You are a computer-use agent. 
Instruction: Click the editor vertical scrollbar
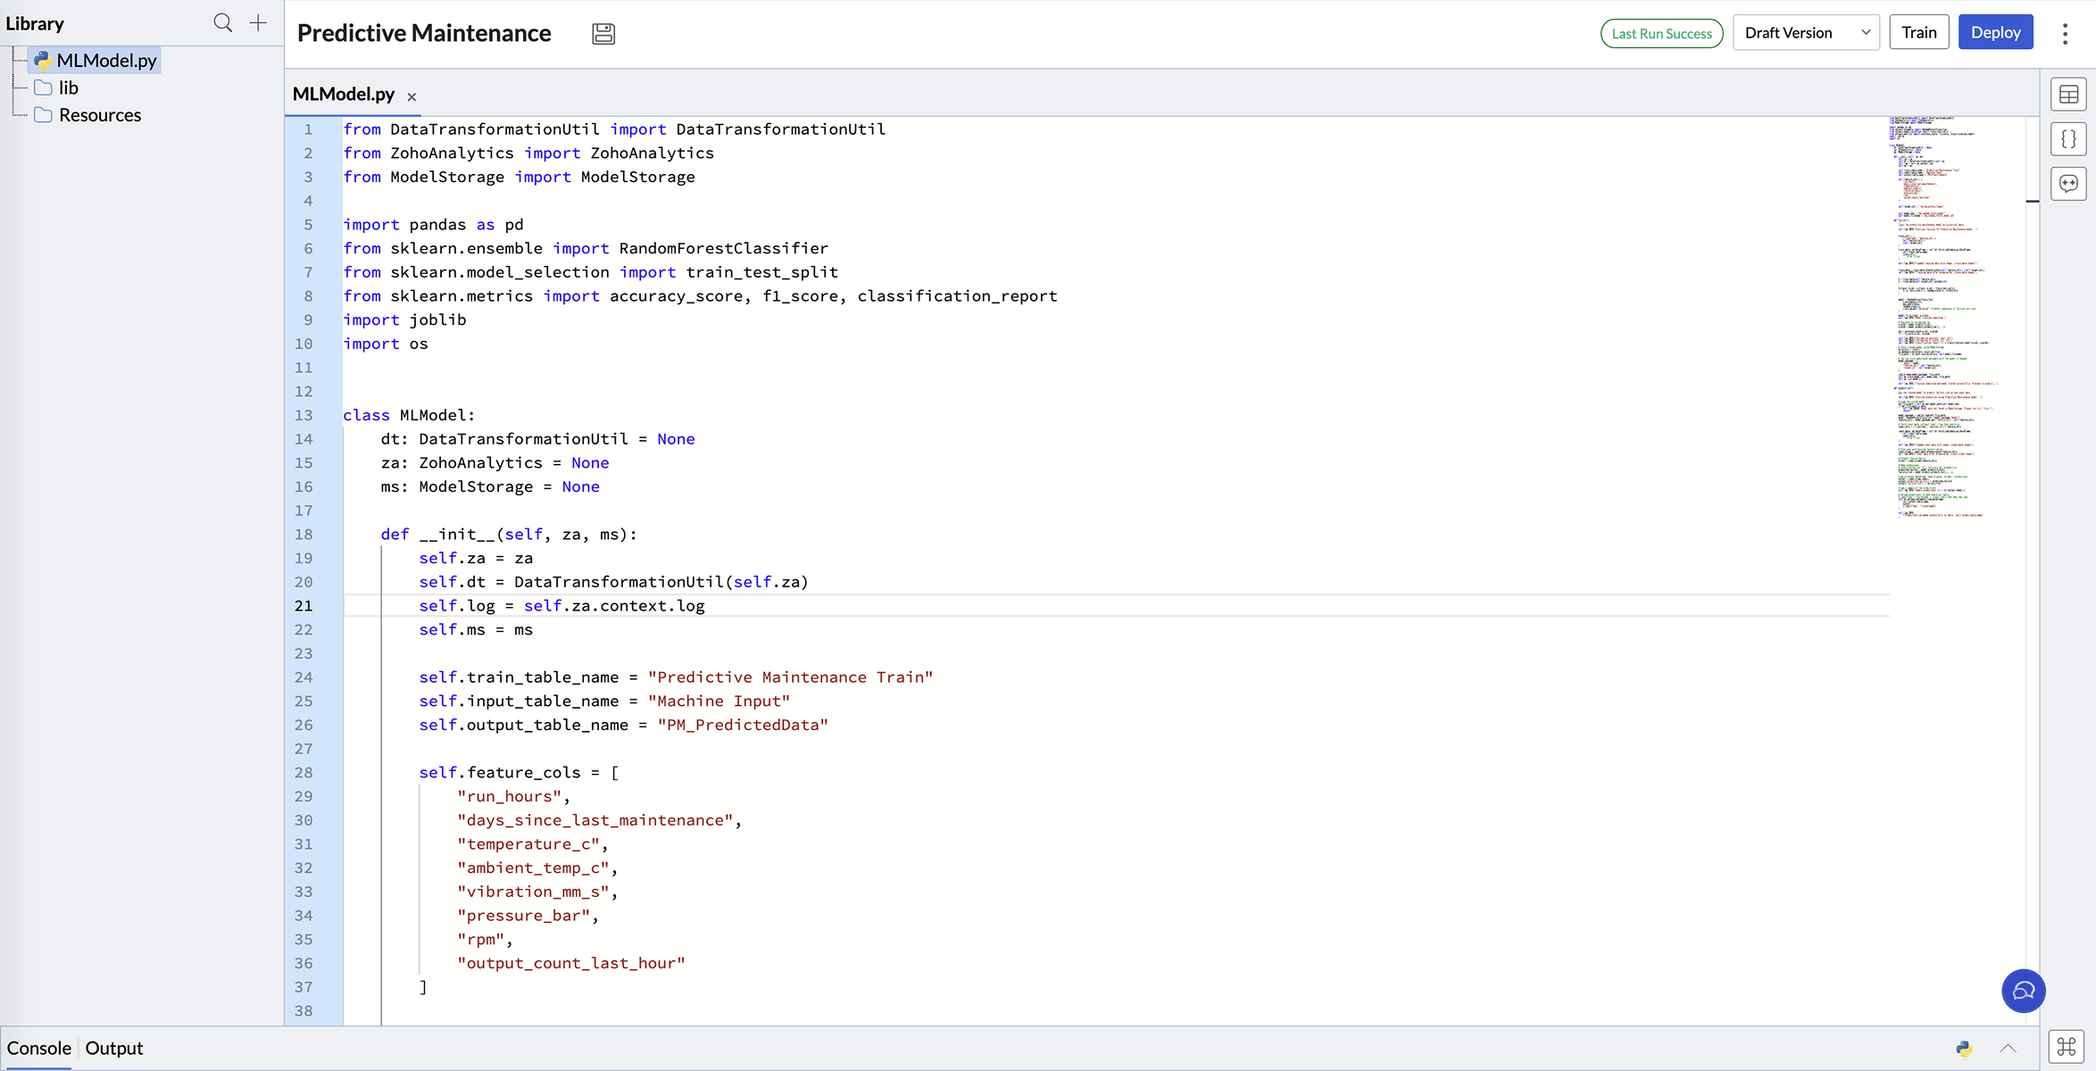click(2033, 571)
